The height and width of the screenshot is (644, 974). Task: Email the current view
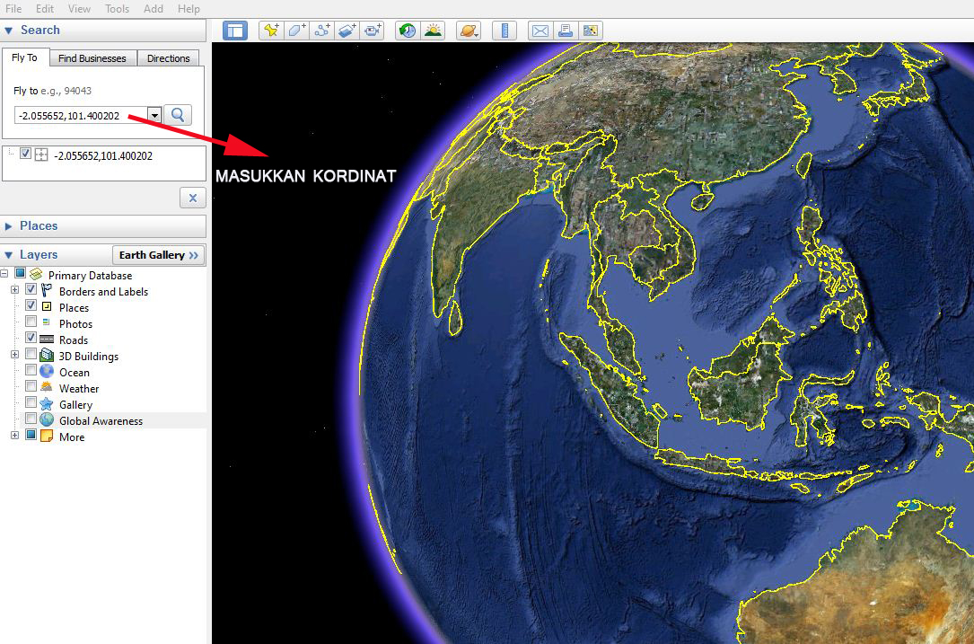tap(540, 31)
